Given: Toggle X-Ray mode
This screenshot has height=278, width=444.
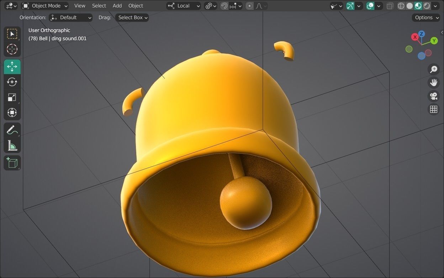Looking at the screenshot, I should (390, 6).
